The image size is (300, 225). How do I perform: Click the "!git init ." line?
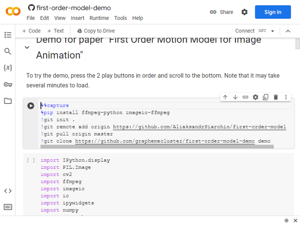pyautogui.click(x=58, y=120)
